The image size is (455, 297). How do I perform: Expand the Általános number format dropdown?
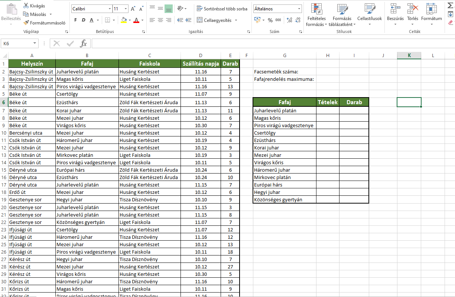(x=299, y=9)
